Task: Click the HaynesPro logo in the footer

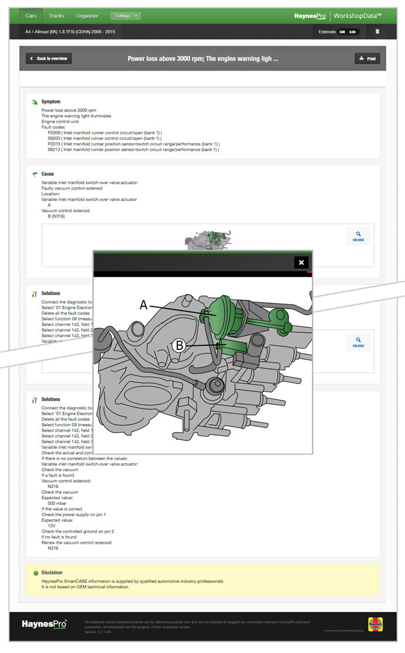Action: [x=44, y=624]
